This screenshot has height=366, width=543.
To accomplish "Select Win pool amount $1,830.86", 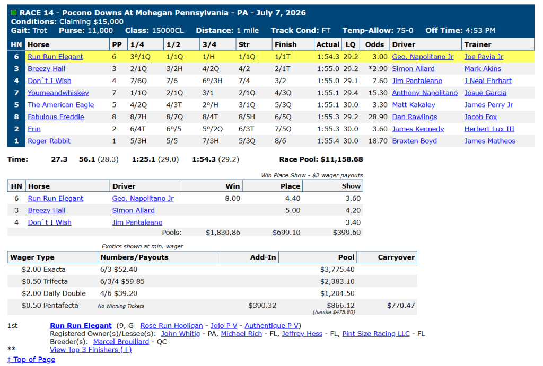I will 223,233.
